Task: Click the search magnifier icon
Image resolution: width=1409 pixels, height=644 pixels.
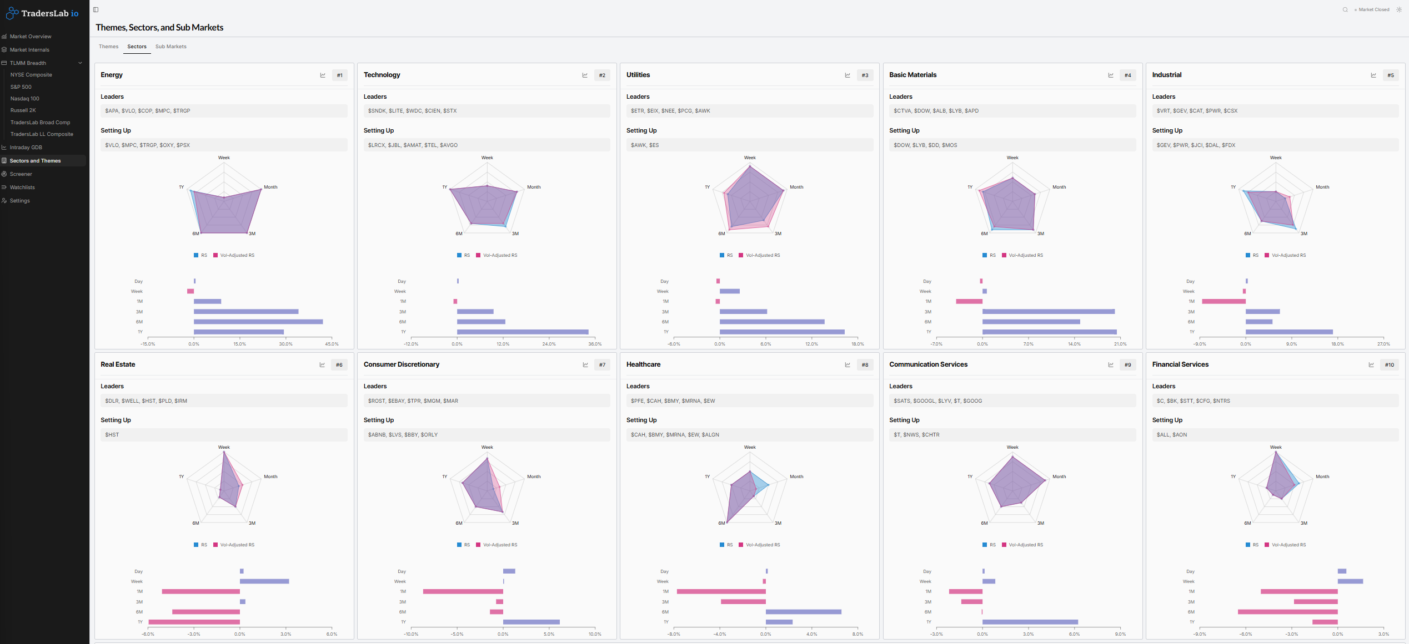Action: pos(1345,9)
